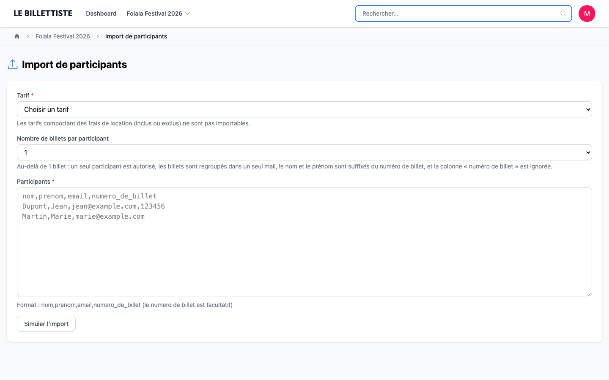Image resolution: width=609 pixels, height=380 pixels.
Task: Click the upload icon beside page title
Action: coord(13,64)
